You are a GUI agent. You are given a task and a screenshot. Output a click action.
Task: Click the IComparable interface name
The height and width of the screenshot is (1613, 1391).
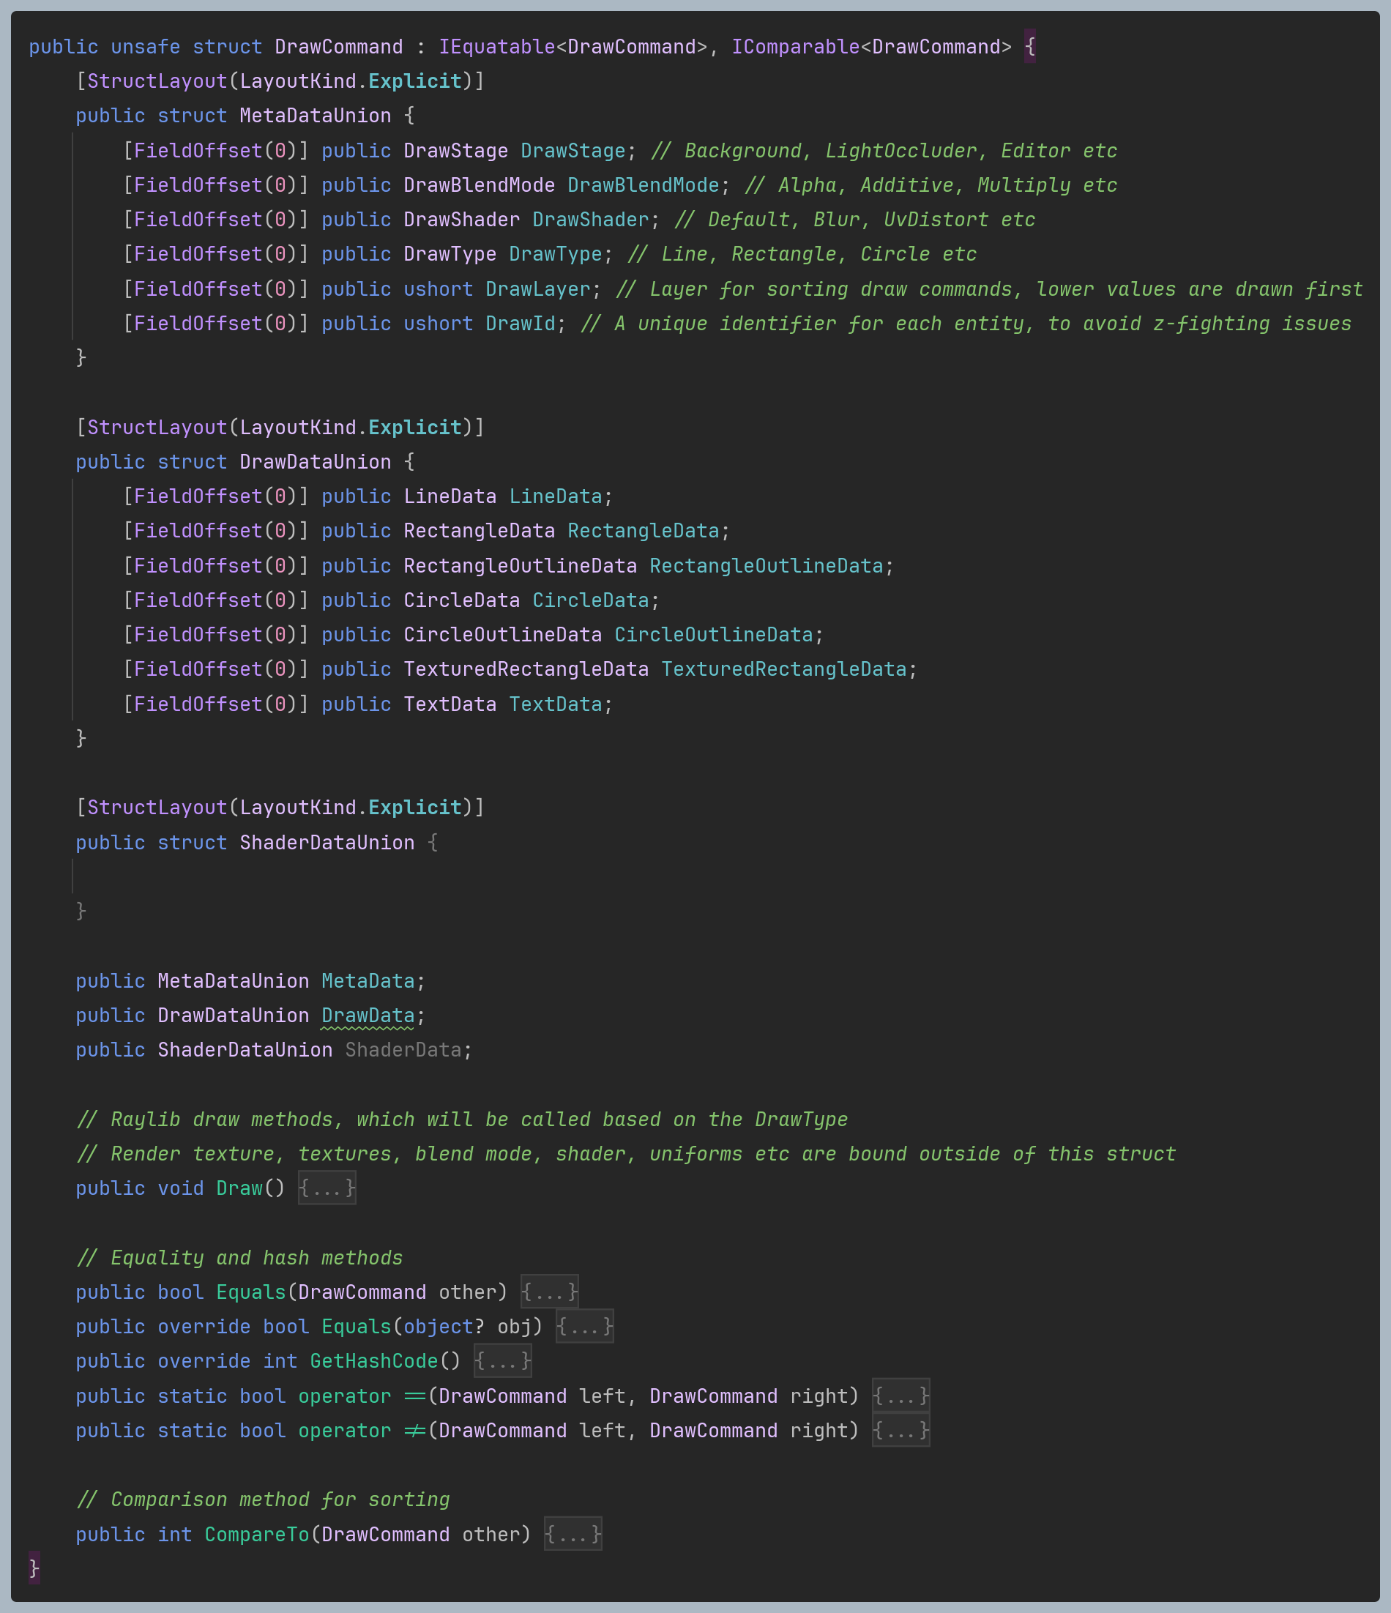point(796,47)
